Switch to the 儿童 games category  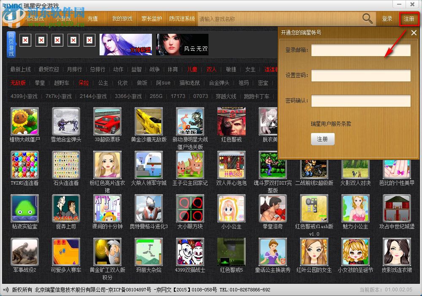pyautogui.click(x=192, y=69)
